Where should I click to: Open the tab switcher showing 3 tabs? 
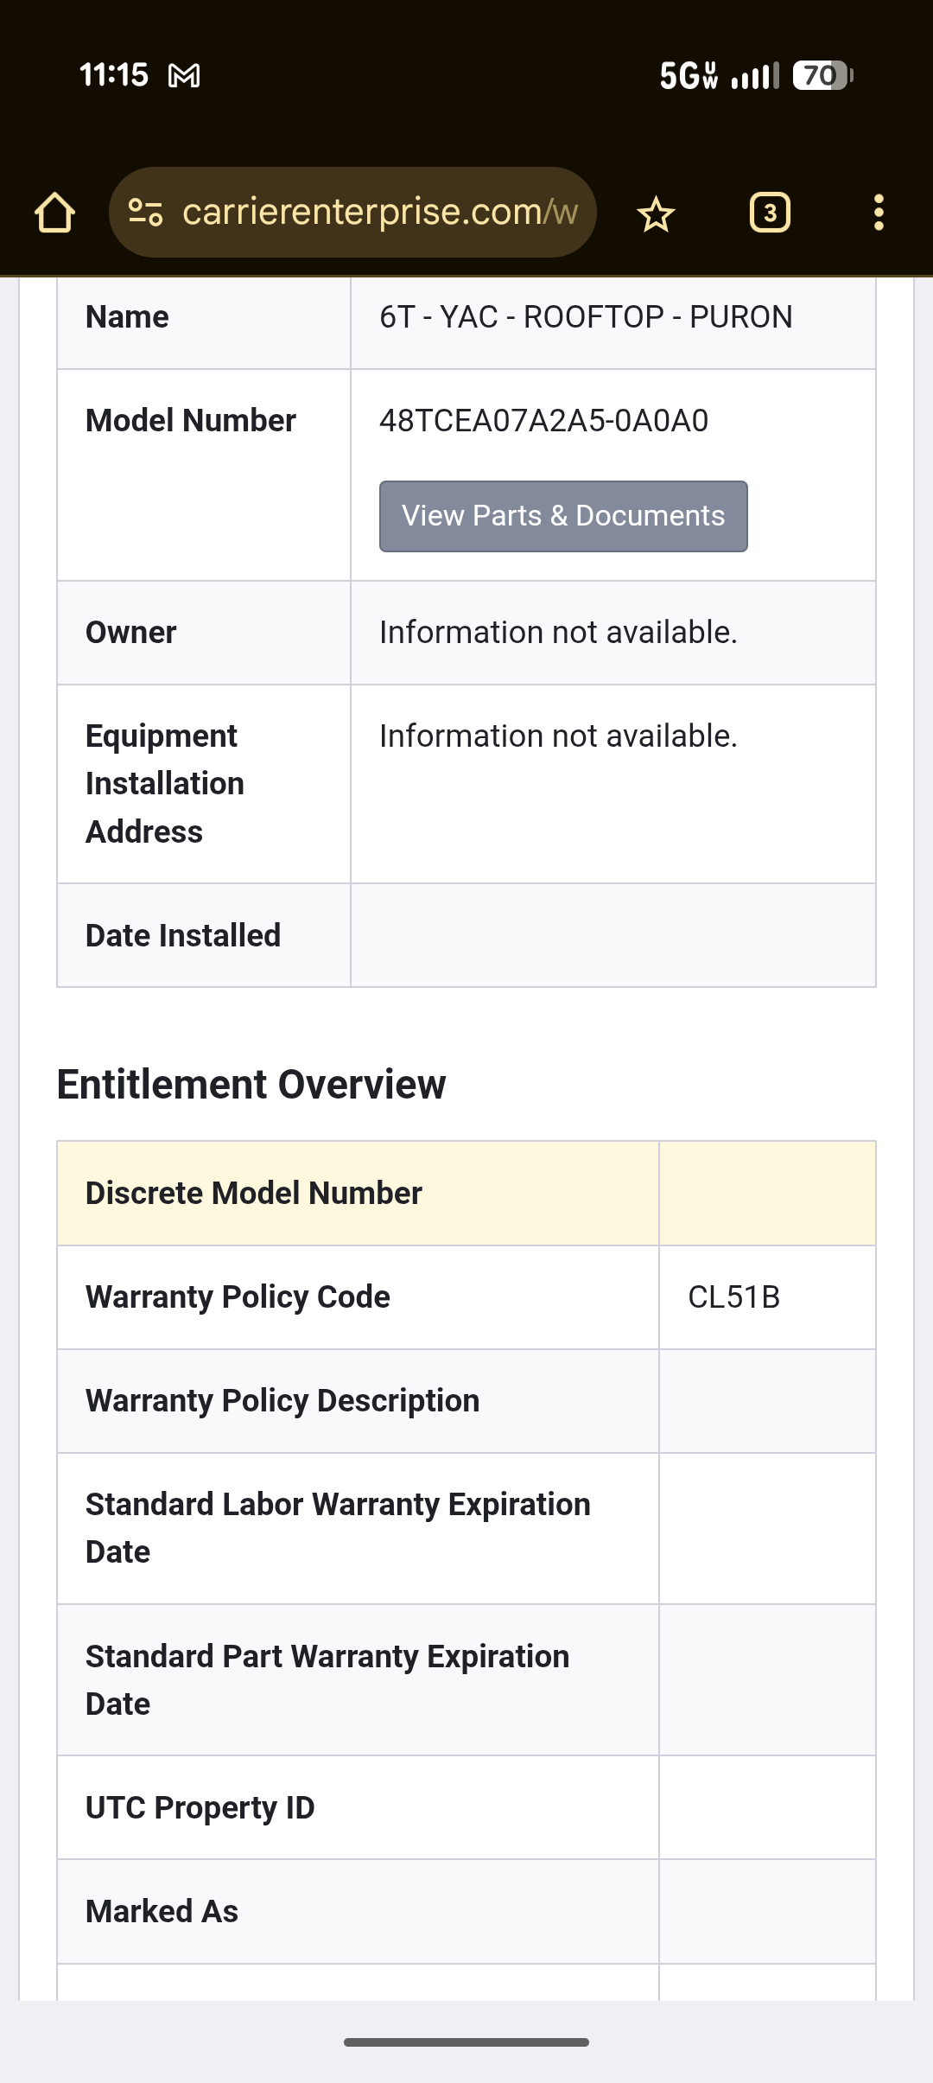(x=770, y=213)
